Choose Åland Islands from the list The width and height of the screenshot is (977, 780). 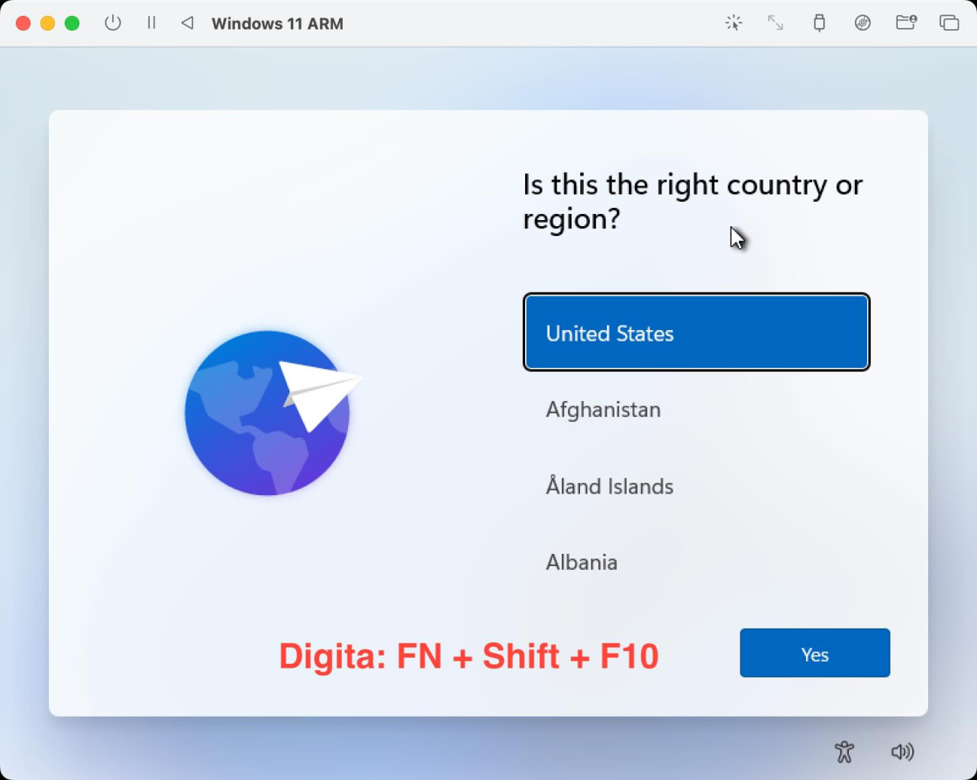[x=696, y=486]
